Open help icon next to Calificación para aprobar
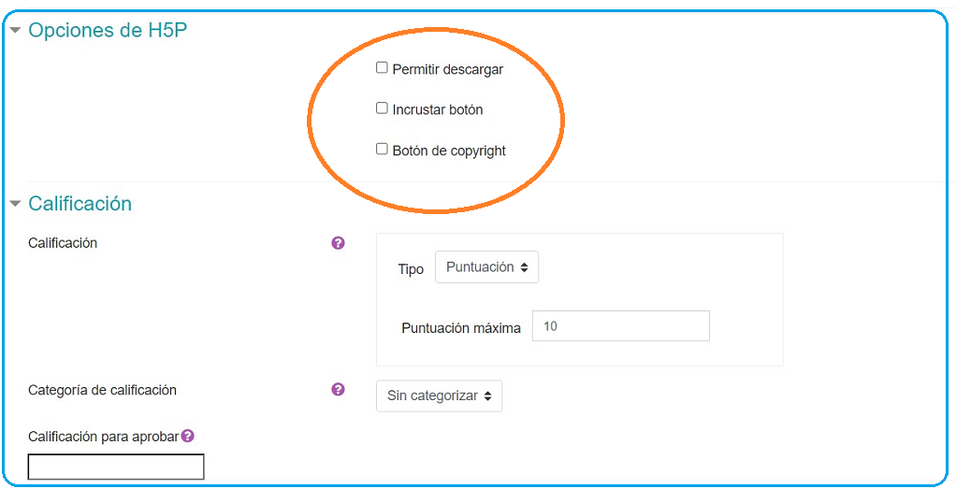Viewport: 956px width, 489px height. [188, 436]
